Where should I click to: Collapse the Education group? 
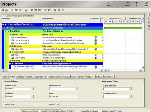coord(8,46)
